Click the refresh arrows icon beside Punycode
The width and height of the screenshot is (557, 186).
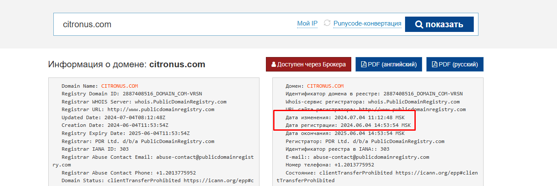327,23
